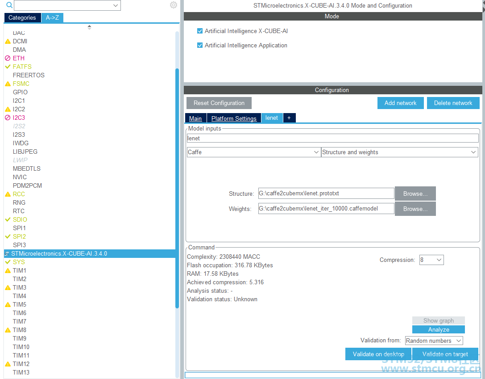
Task: Toggle the list collapse arrows above DAC
Action: click(89, 27)
